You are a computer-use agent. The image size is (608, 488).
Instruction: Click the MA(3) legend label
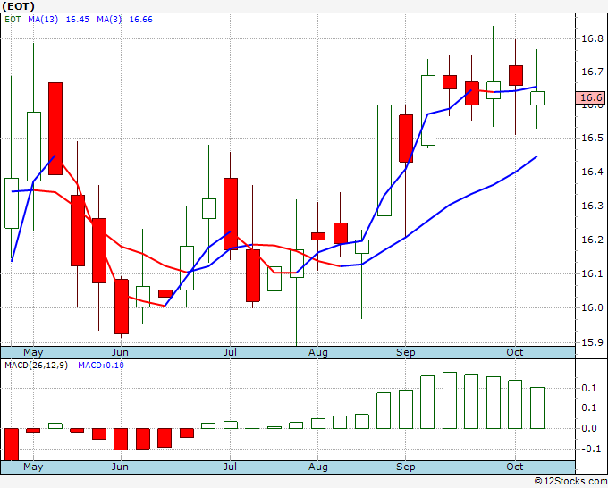click(x=109, y=20)
